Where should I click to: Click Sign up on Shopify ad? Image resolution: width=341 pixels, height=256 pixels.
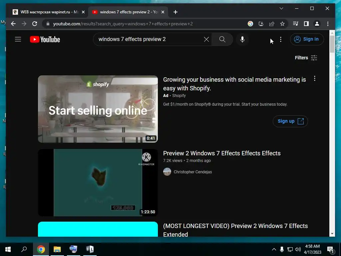[290, 121]
